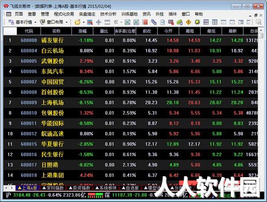Click the yellow-green gear settings icon
The image size is (267, 202).
(x=197, y=22)
